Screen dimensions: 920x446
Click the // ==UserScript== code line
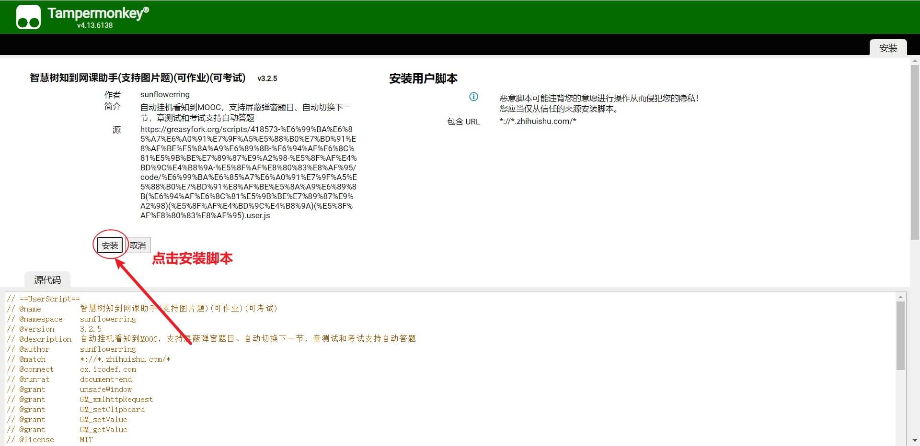point(43,299)
